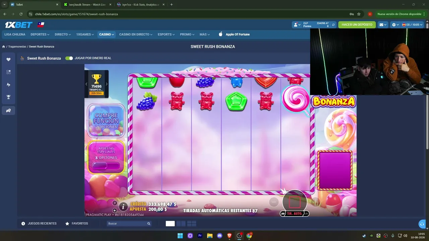Click the sidebar lightning bolt icon

coord(8,85)
